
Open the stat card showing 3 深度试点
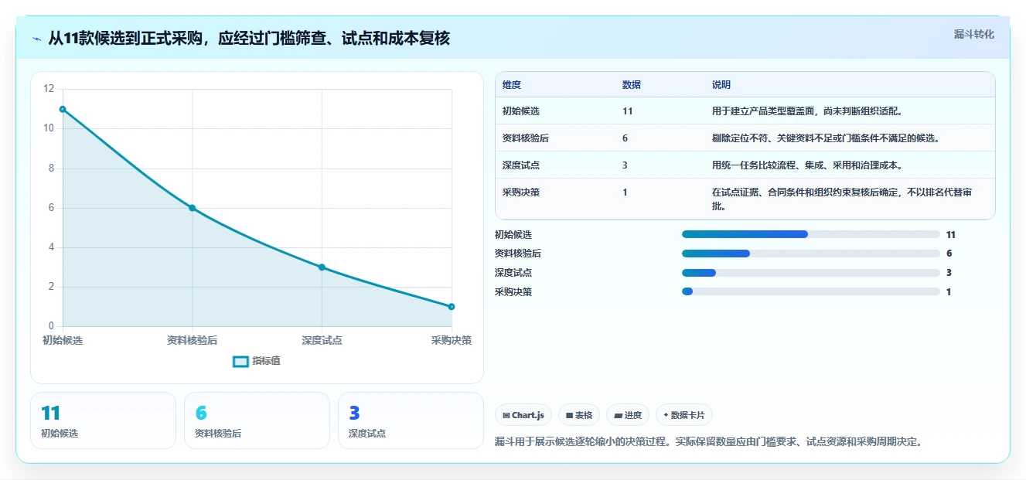coord(411,420)
